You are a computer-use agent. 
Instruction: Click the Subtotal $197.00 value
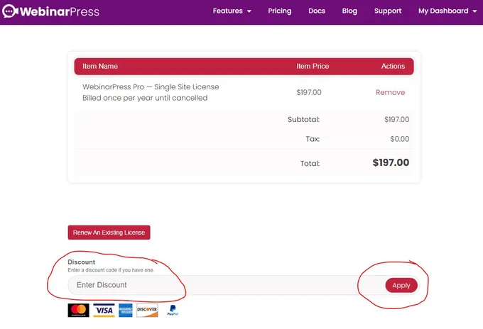pyautogui.click(x=397, y=120)
